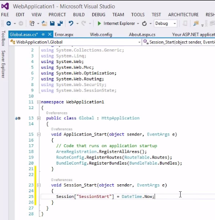Switch to the Web.config tab
This screenshot has width=215, height=220.
pos(101,35)
